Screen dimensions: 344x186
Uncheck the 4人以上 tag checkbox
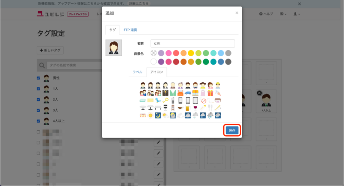click(x=39, y=121)
